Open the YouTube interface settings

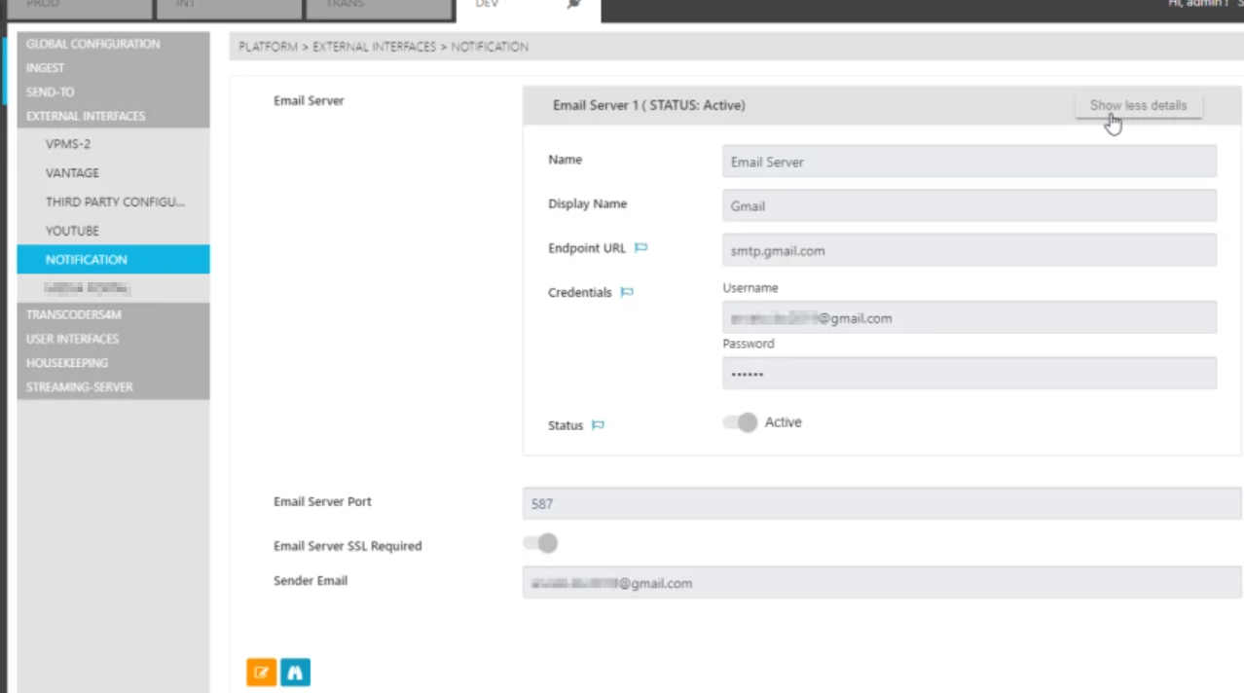pyautogui.click(x=72, y=231)
